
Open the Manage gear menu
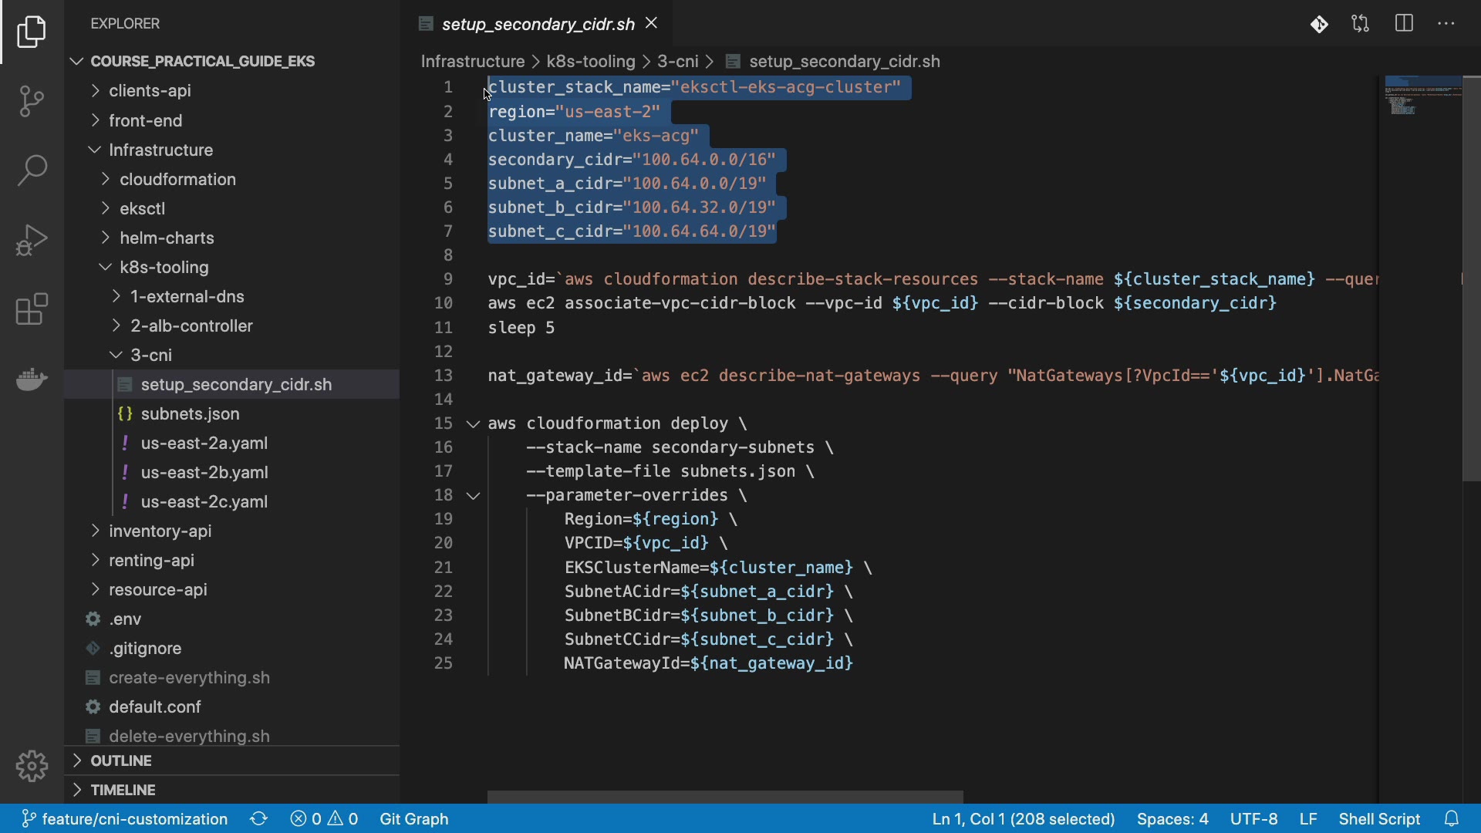(x=32, y=766)
